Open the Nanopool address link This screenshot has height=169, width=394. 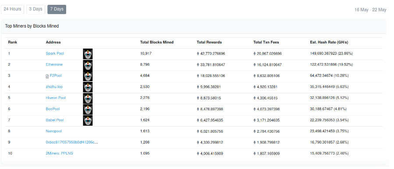pyautogui.click(x=53, y=131)
